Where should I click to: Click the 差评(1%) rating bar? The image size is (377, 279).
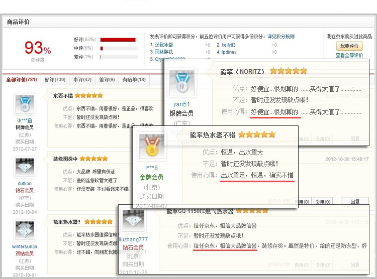(x=119, y=57)
